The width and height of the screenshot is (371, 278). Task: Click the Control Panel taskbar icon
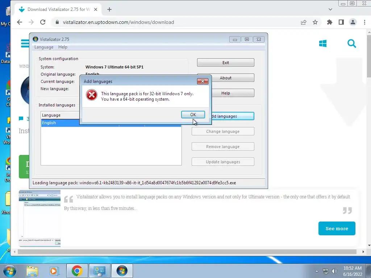coord(99,271)
